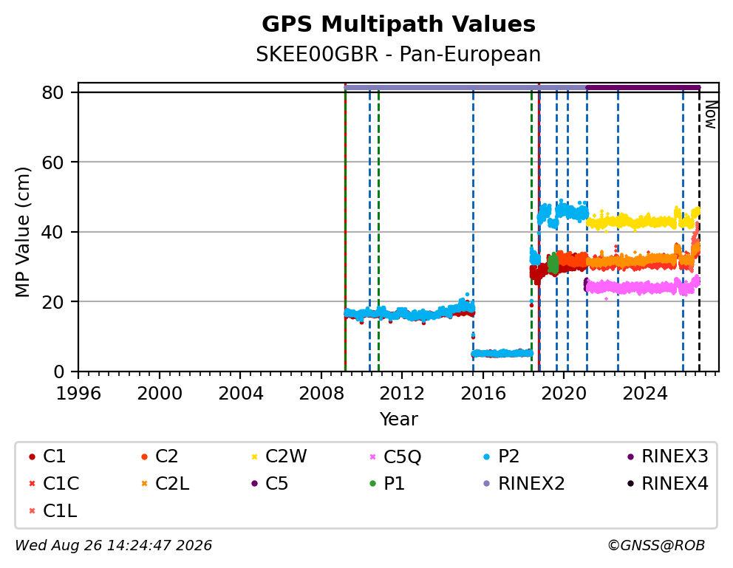Click the subtitle 'SKEE00GBR - Pan-European'

398,54
